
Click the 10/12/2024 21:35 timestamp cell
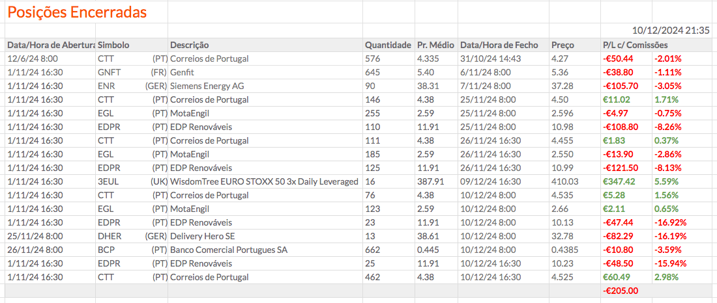pyautogui.click(x=671, y=31)
